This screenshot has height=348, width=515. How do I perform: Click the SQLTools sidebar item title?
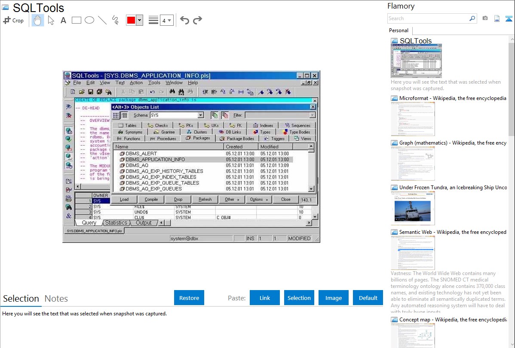pyautogui.click(x=415, y=41)
